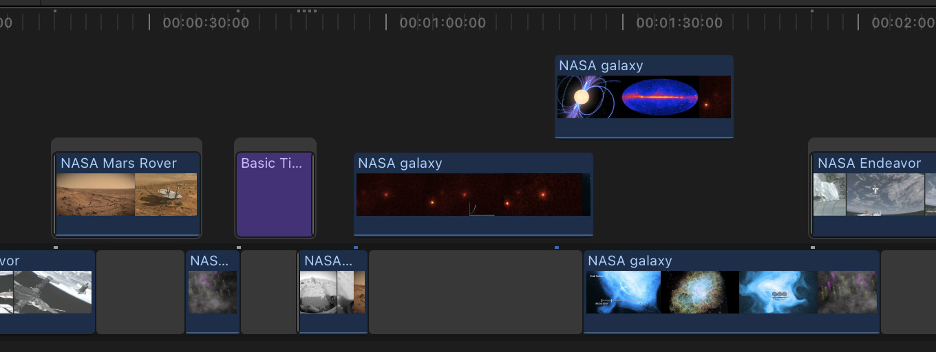Select NASA galaxy clip with Crab Nebula thumbnails
The height and width of the screenshot is (352, 936).
pos(731,292)
